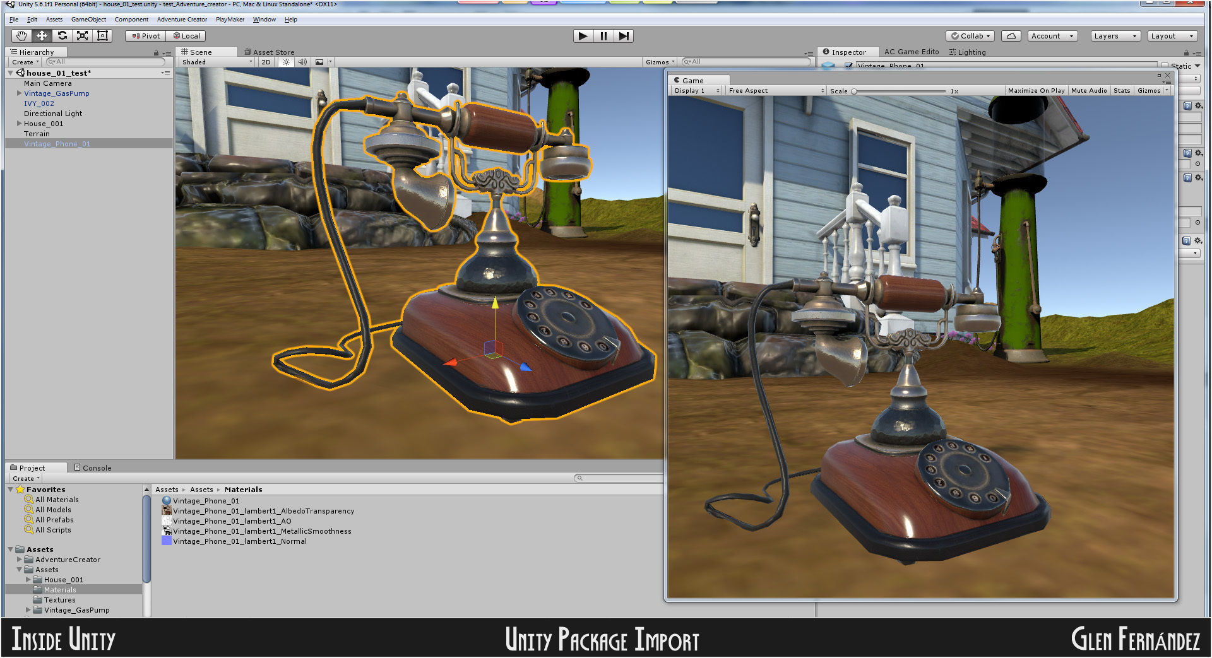Select the Hand tool

point(21,36)
